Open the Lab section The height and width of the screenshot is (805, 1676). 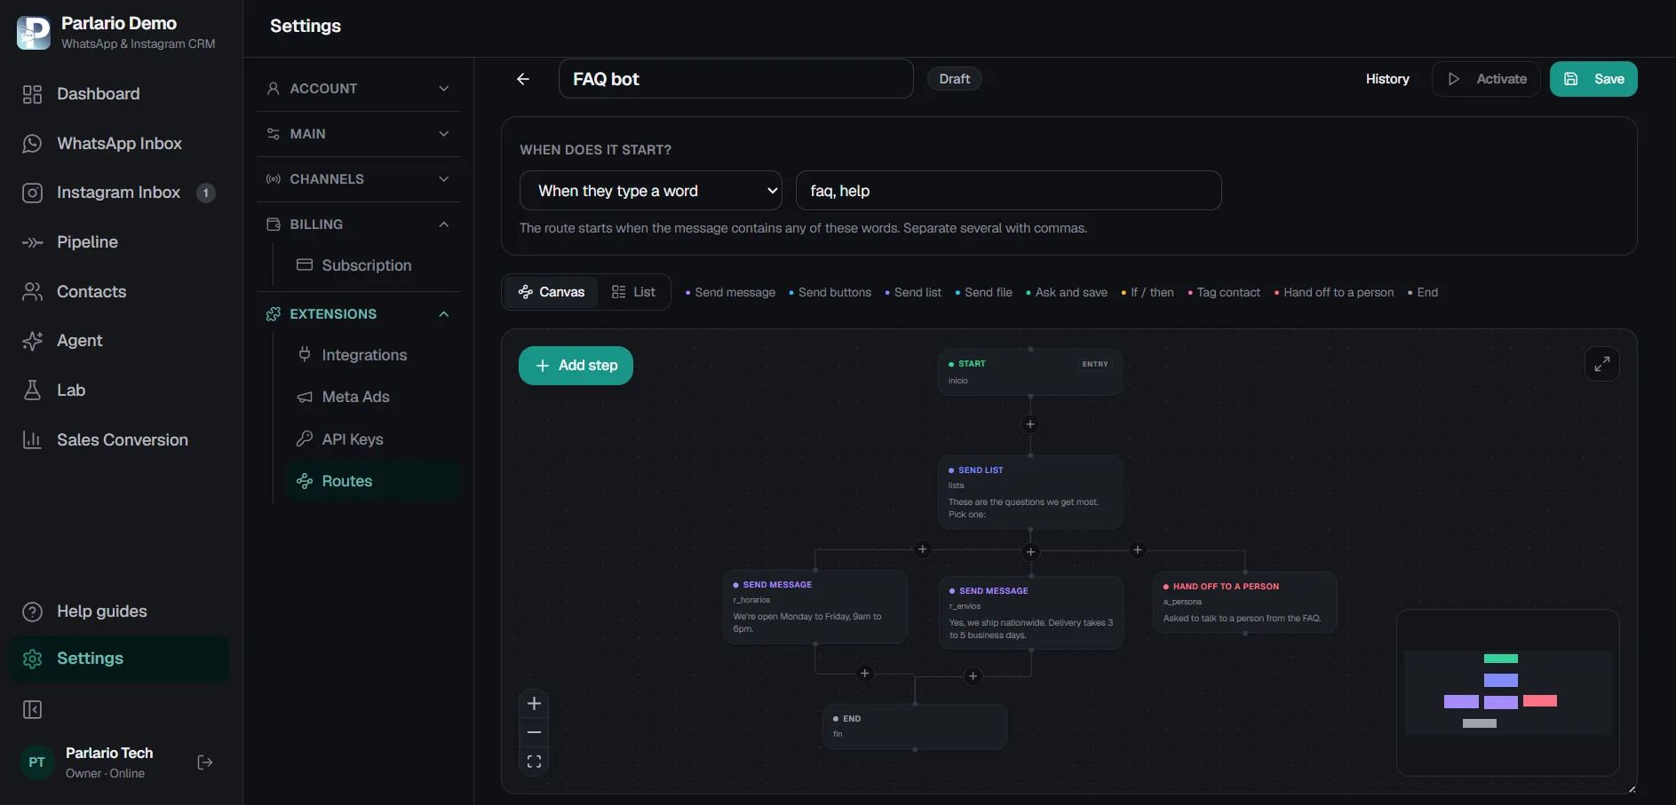[x=118, y=391]
